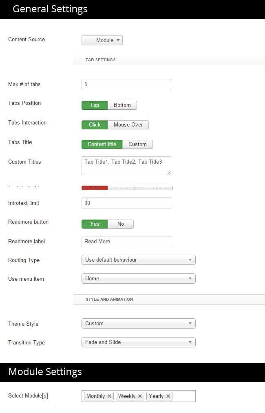Open the Transition Type dropdown
This screenshot has width=265, height=413.
[x=138, y=342]
